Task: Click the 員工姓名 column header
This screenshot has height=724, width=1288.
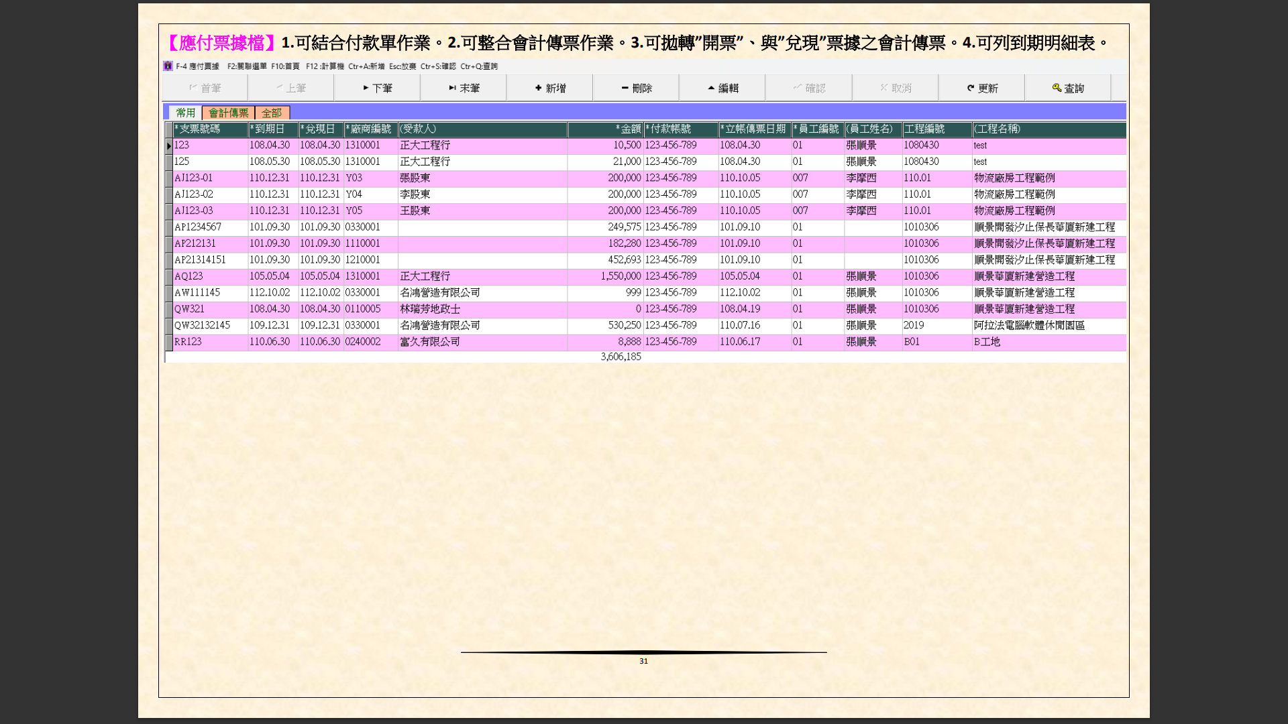Action: 873,129
